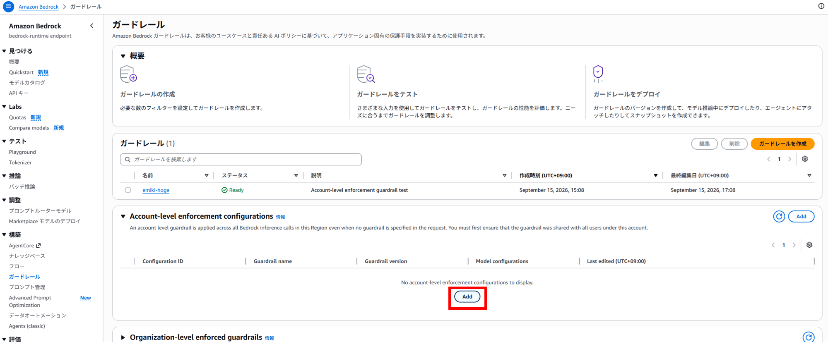Open Playground in the sidebar
828x342 pixels.
point(22,152)
